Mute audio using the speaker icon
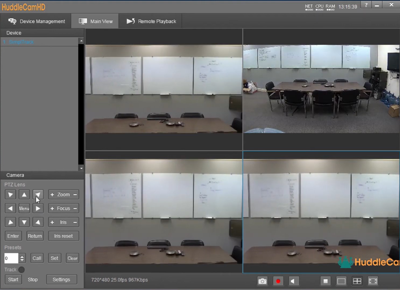400x290 pixels. click(294, 281)
